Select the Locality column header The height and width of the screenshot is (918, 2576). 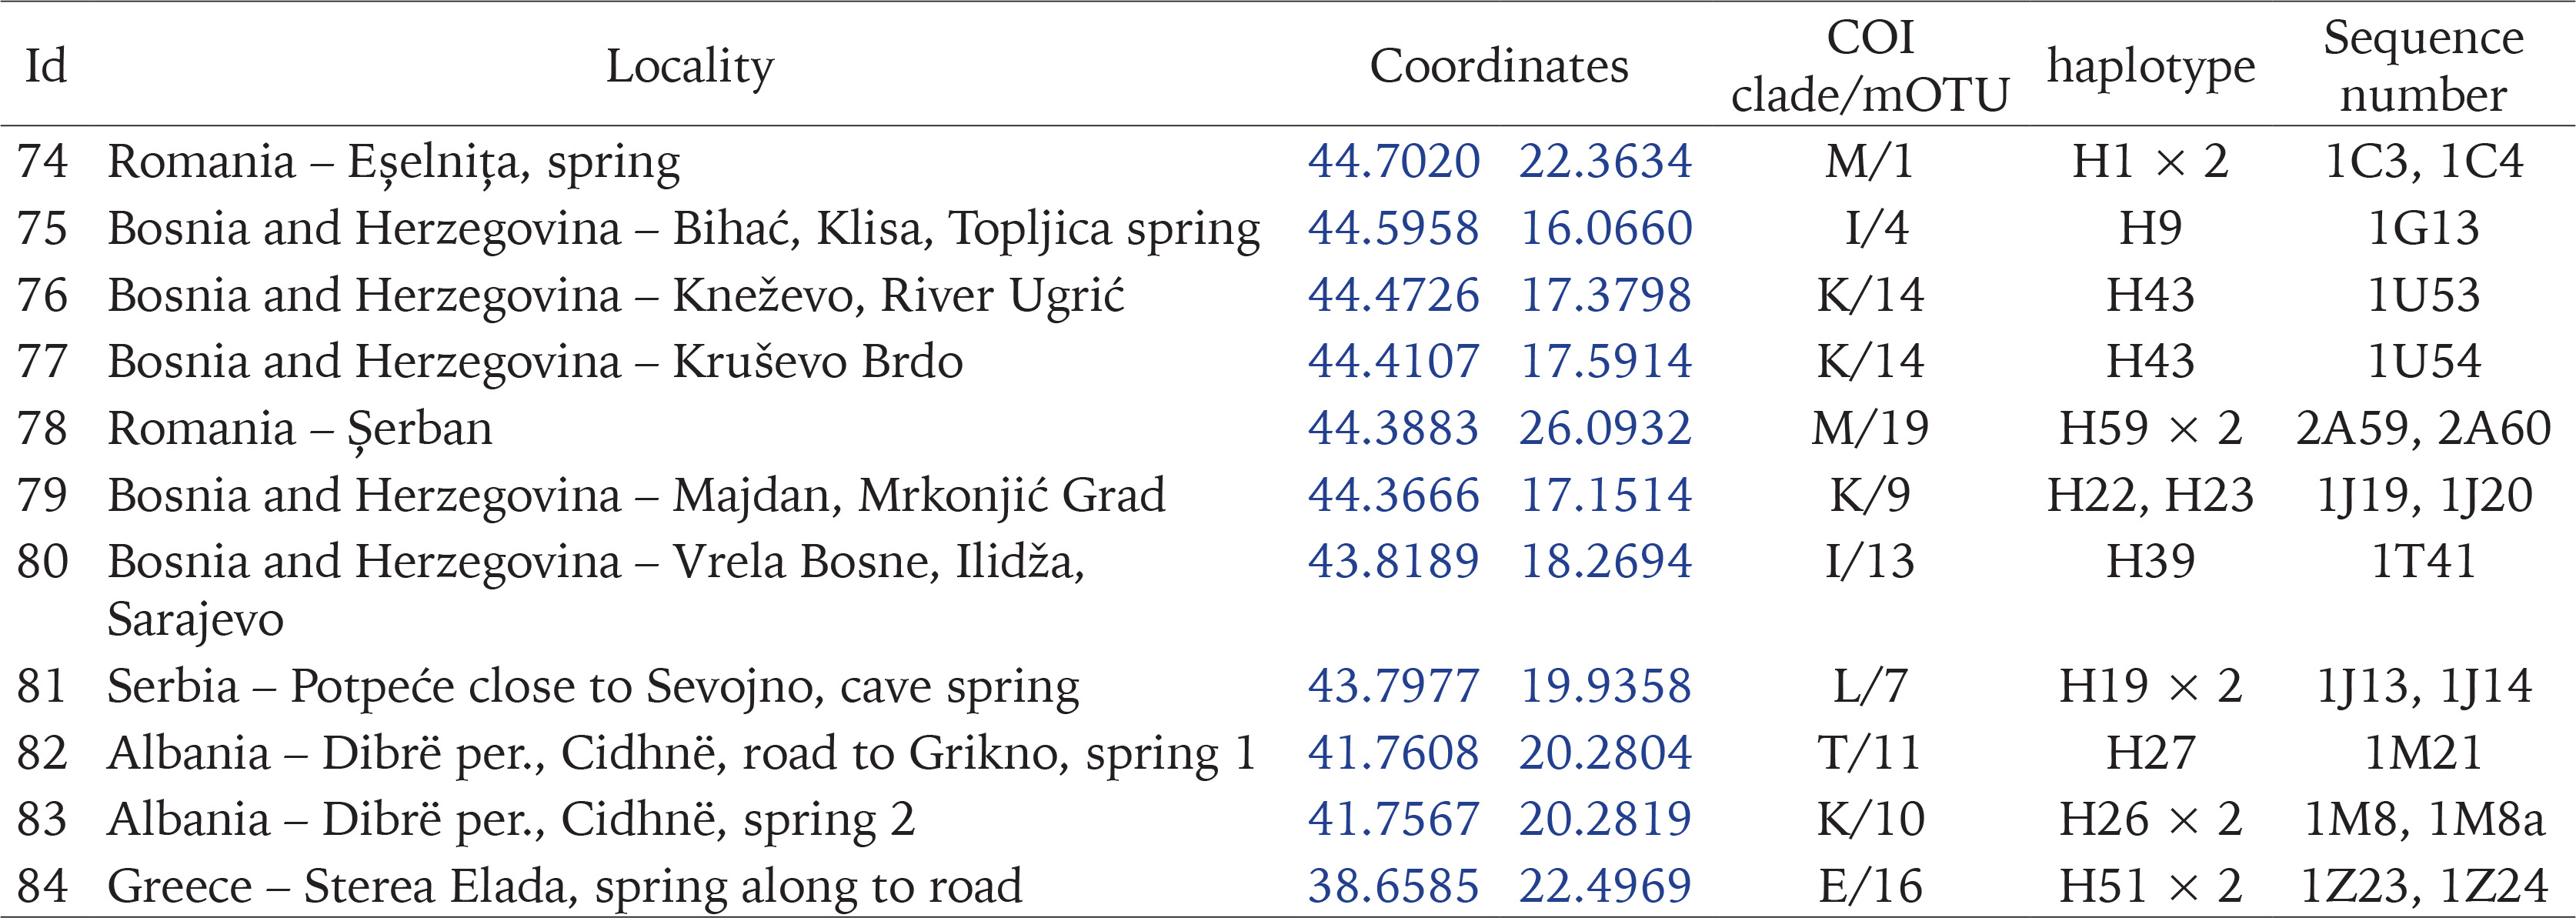(690, 68)
